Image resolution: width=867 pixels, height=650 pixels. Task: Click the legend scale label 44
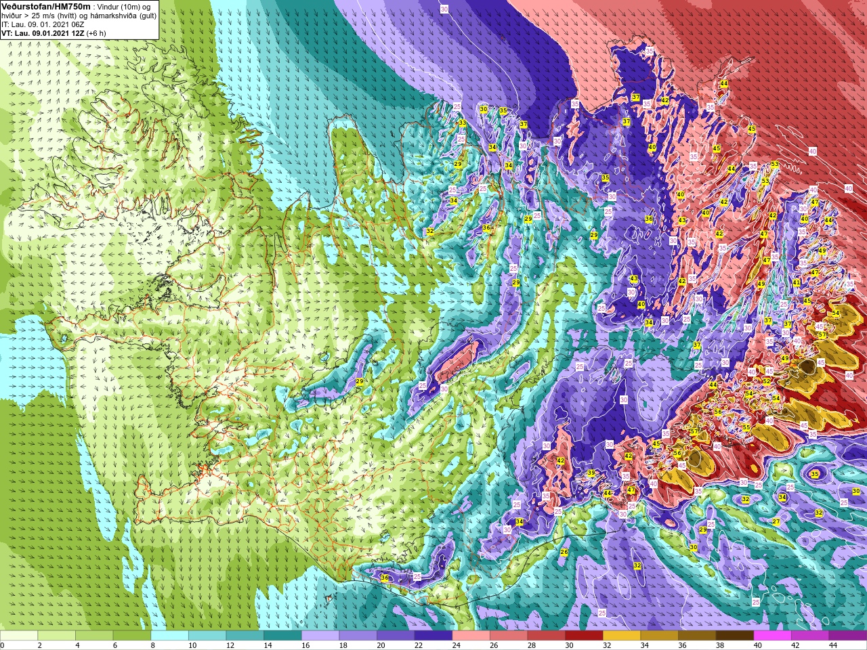(x=833, y=645)
